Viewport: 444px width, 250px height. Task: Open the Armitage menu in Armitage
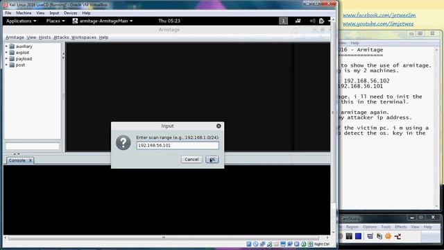pos(15,37)
